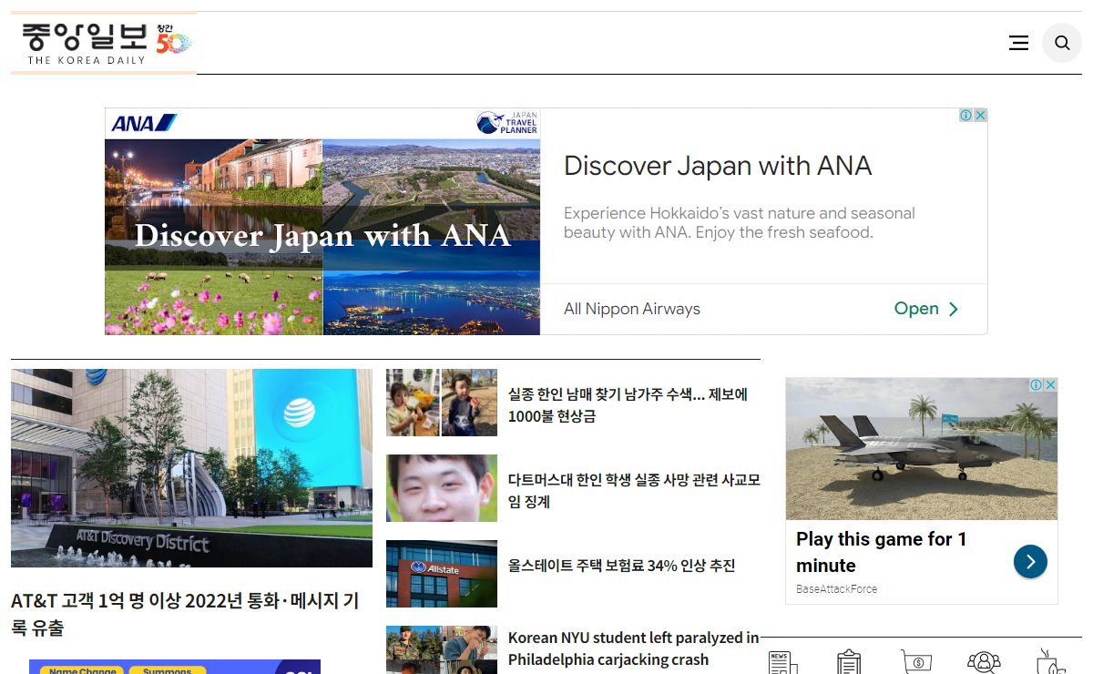The image size is (1093, 674).
Task: Open Korean NYU student article headline
Action: pos(633,648)
